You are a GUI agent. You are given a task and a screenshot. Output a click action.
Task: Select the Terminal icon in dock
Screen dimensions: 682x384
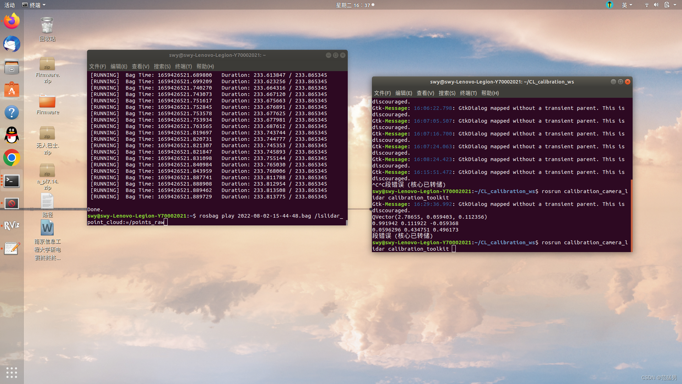(12, 181)
